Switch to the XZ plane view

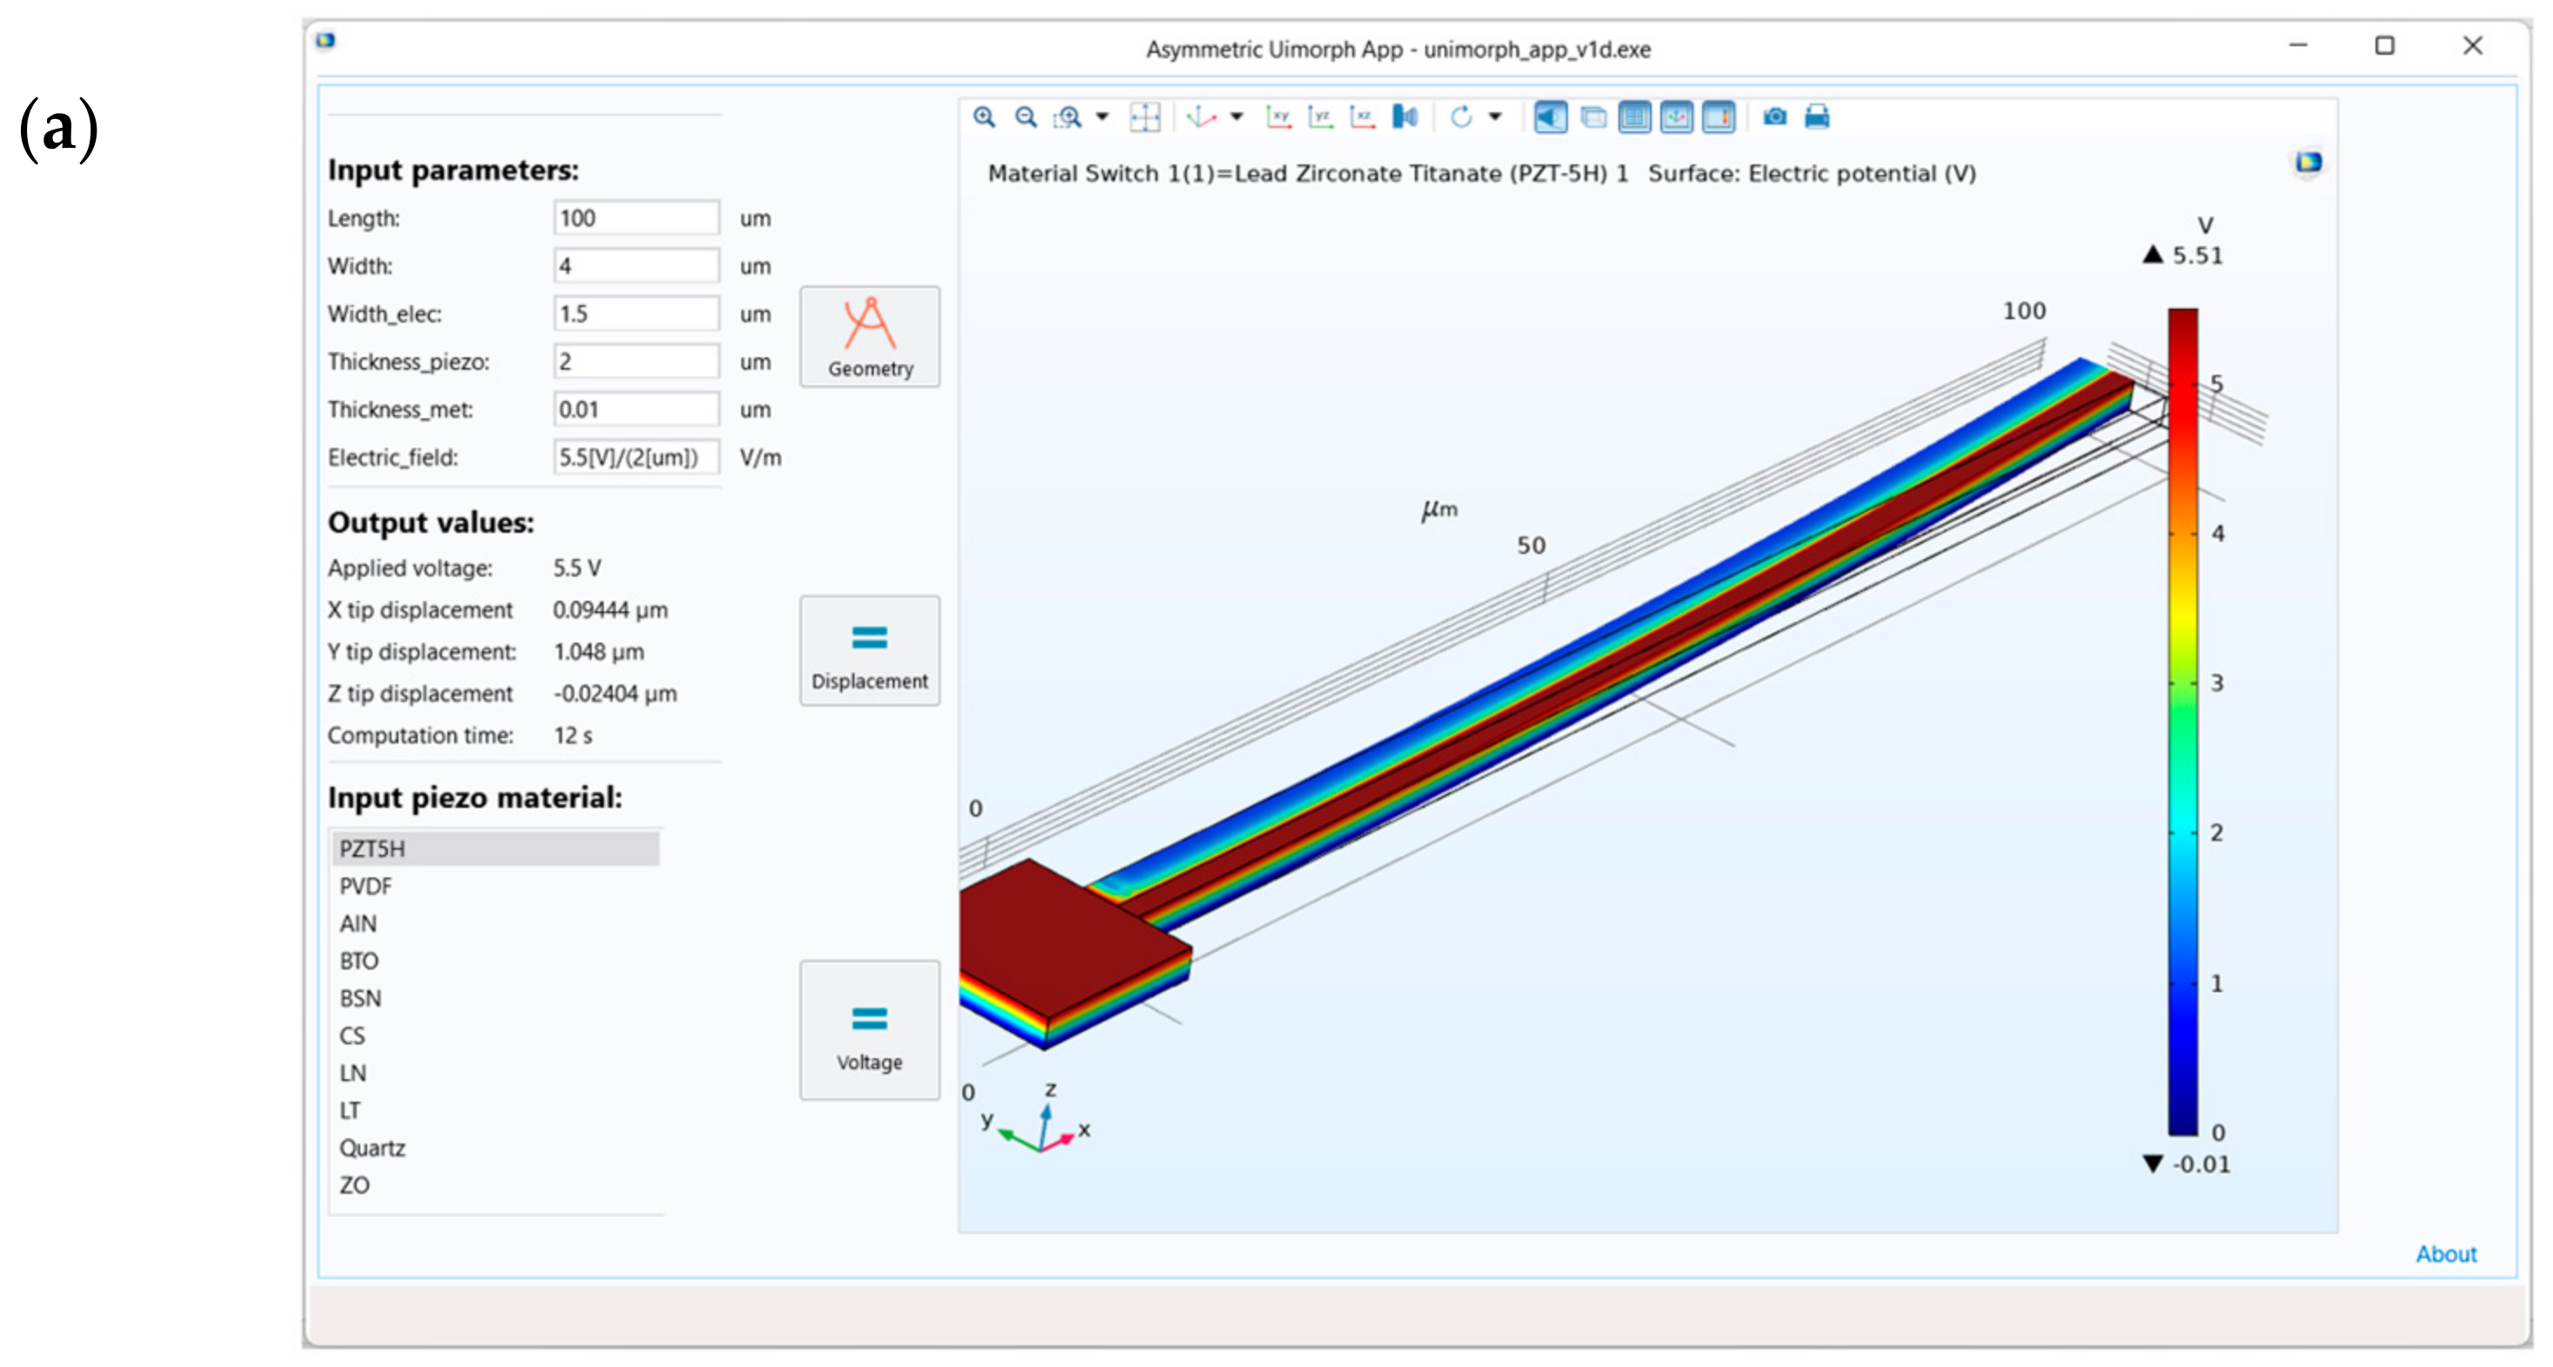click(1363, 117)
